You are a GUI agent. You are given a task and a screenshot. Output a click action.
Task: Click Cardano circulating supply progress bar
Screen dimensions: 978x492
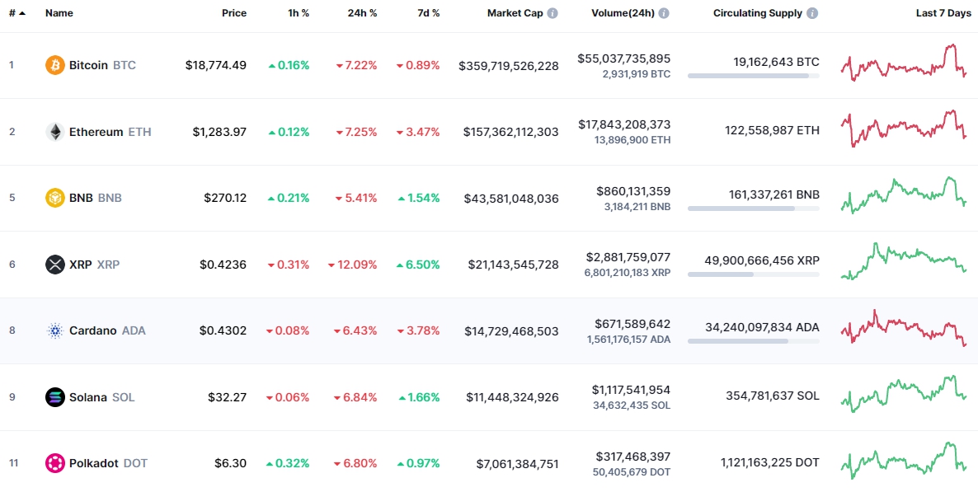pos(754,341)
